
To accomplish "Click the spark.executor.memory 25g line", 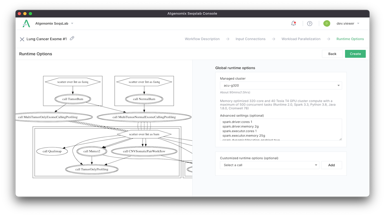I will 244,136.
